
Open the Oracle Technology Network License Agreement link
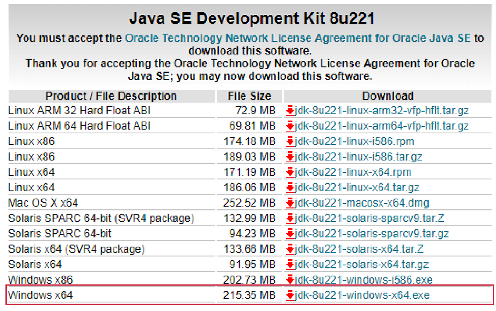tap(298, 38)
